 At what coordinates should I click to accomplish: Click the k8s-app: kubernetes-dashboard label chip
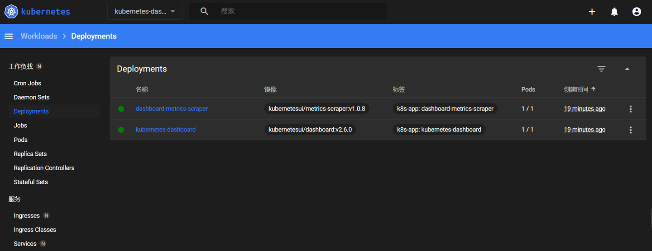[x=439, y=130]
